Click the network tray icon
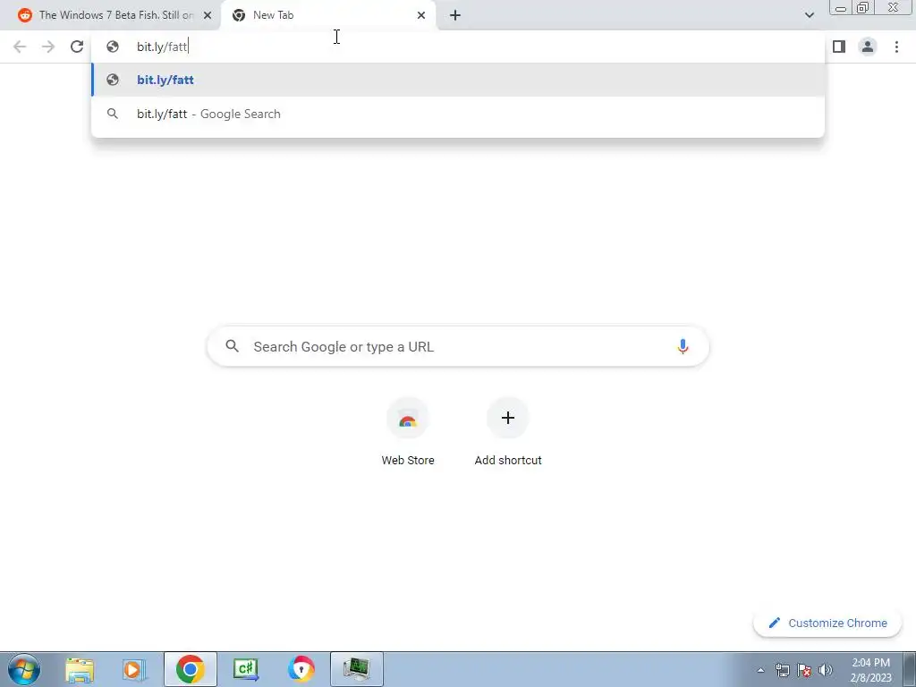The height and width of the screenshot is (687, 916). 782,670
